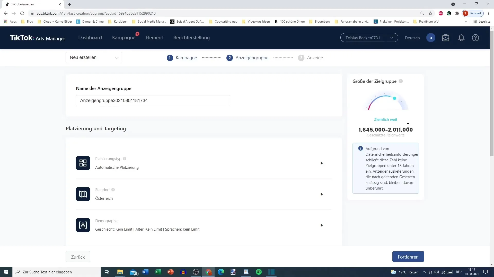494x277 pixels.
Task: Open the Chrome three-dot menu
Action: [488, 13]
